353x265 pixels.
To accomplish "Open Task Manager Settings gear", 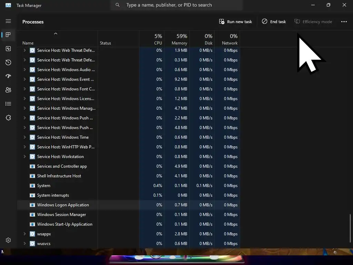I will 8,240.
